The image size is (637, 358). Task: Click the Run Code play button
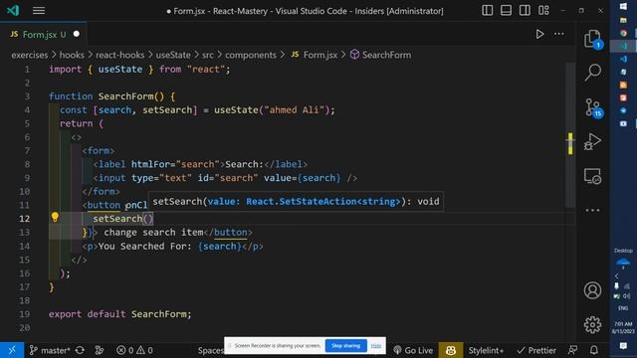pyautogui.click(x=539, y=34)
